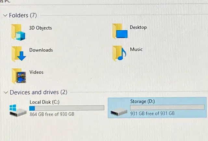
Task: Click the Storage (D:) drive name
Action: [142, 102]
